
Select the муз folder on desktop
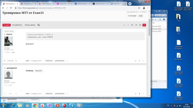179,18
